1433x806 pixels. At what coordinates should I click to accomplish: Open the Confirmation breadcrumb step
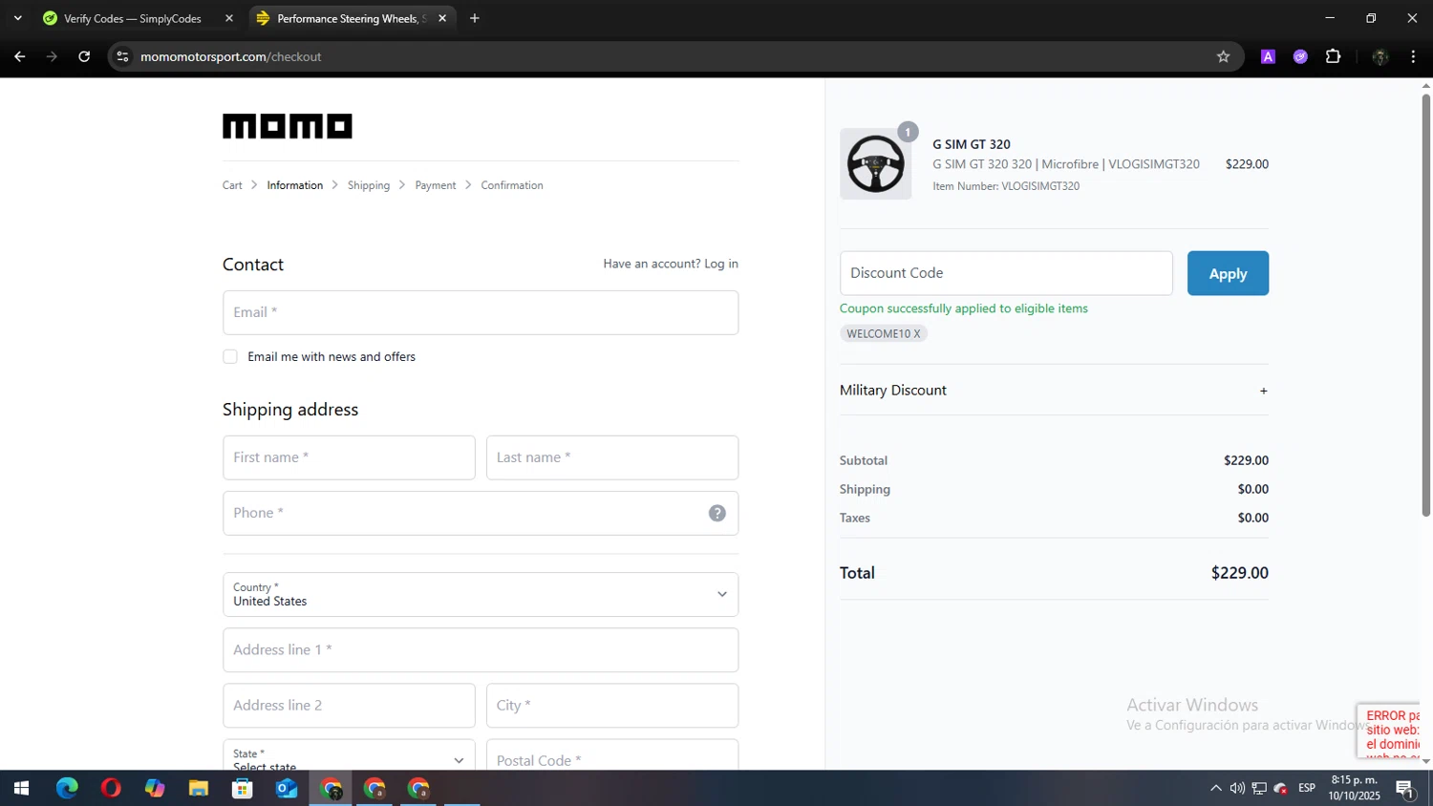pyautogui.click(x=512, y=185)
